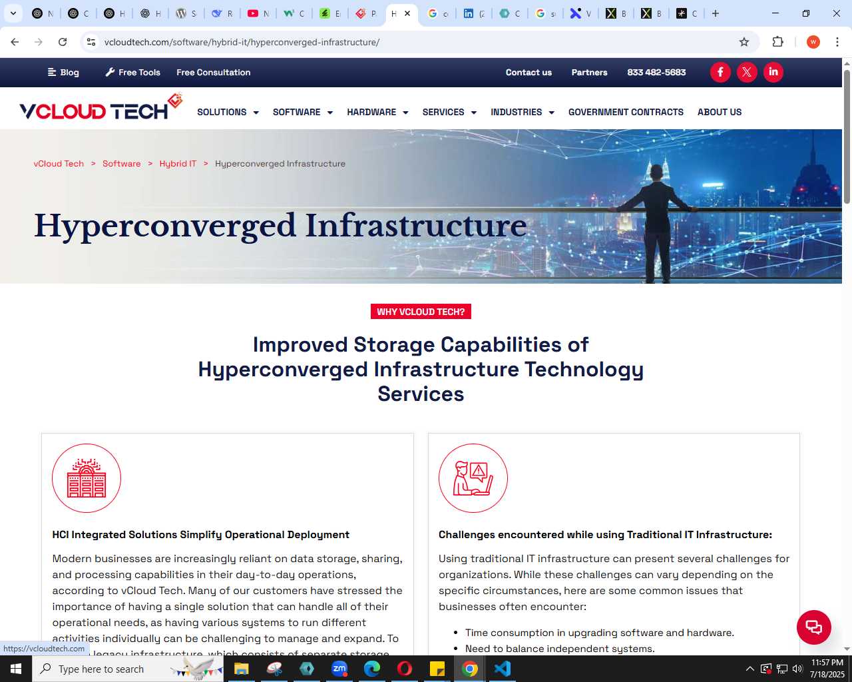Go forward in browser history
852x682 pixels.
coord(39,42)
